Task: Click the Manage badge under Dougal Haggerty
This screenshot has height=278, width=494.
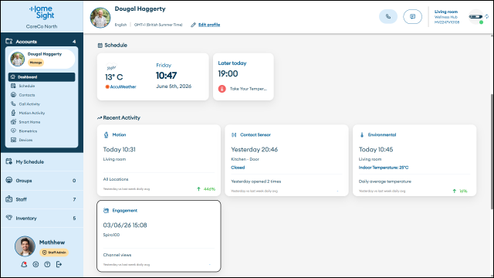Action: pyautogui.click(x=36, y=63)
